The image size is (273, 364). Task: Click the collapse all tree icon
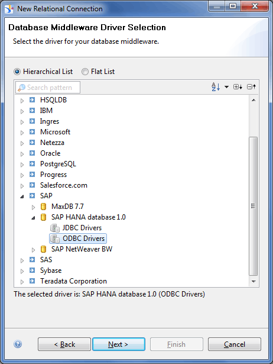(252, 87)
